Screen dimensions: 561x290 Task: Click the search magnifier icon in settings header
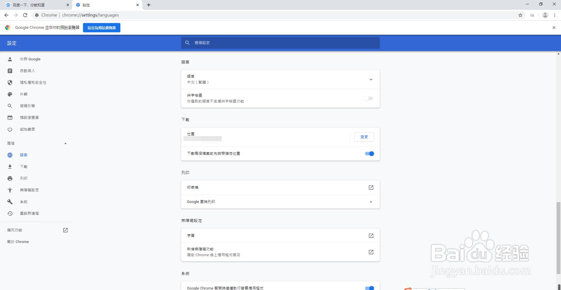click(x=188, y=43)
